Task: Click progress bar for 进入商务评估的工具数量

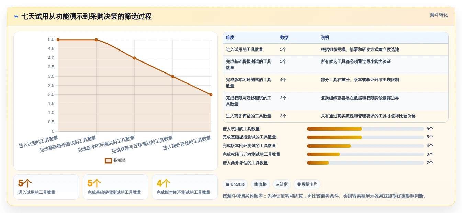Action: point(365,163)
